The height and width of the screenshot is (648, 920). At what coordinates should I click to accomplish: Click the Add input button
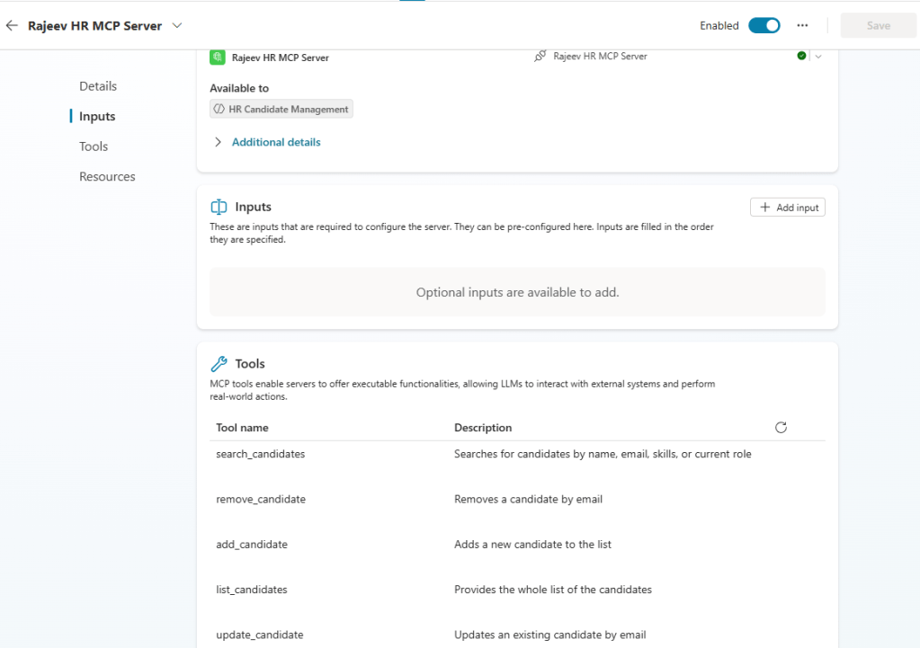click(x=787, y=208)
